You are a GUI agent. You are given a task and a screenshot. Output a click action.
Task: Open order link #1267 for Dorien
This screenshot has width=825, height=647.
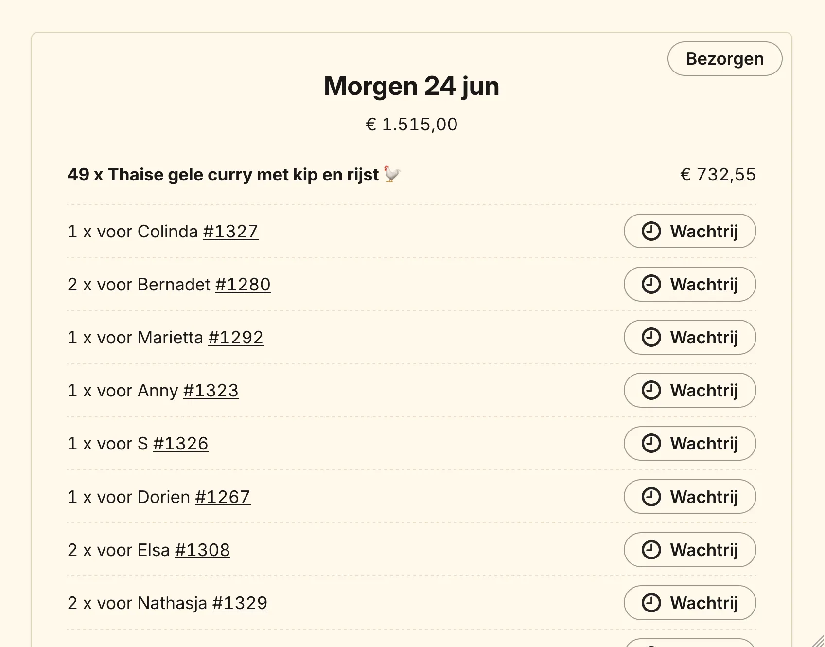pyautogui.click(x=223, y=497)
